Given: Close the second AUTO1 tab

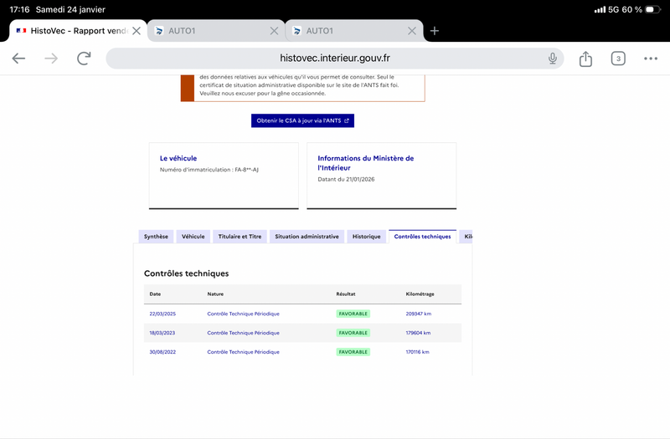Looking at the screenshot, I should pos(412,31).
